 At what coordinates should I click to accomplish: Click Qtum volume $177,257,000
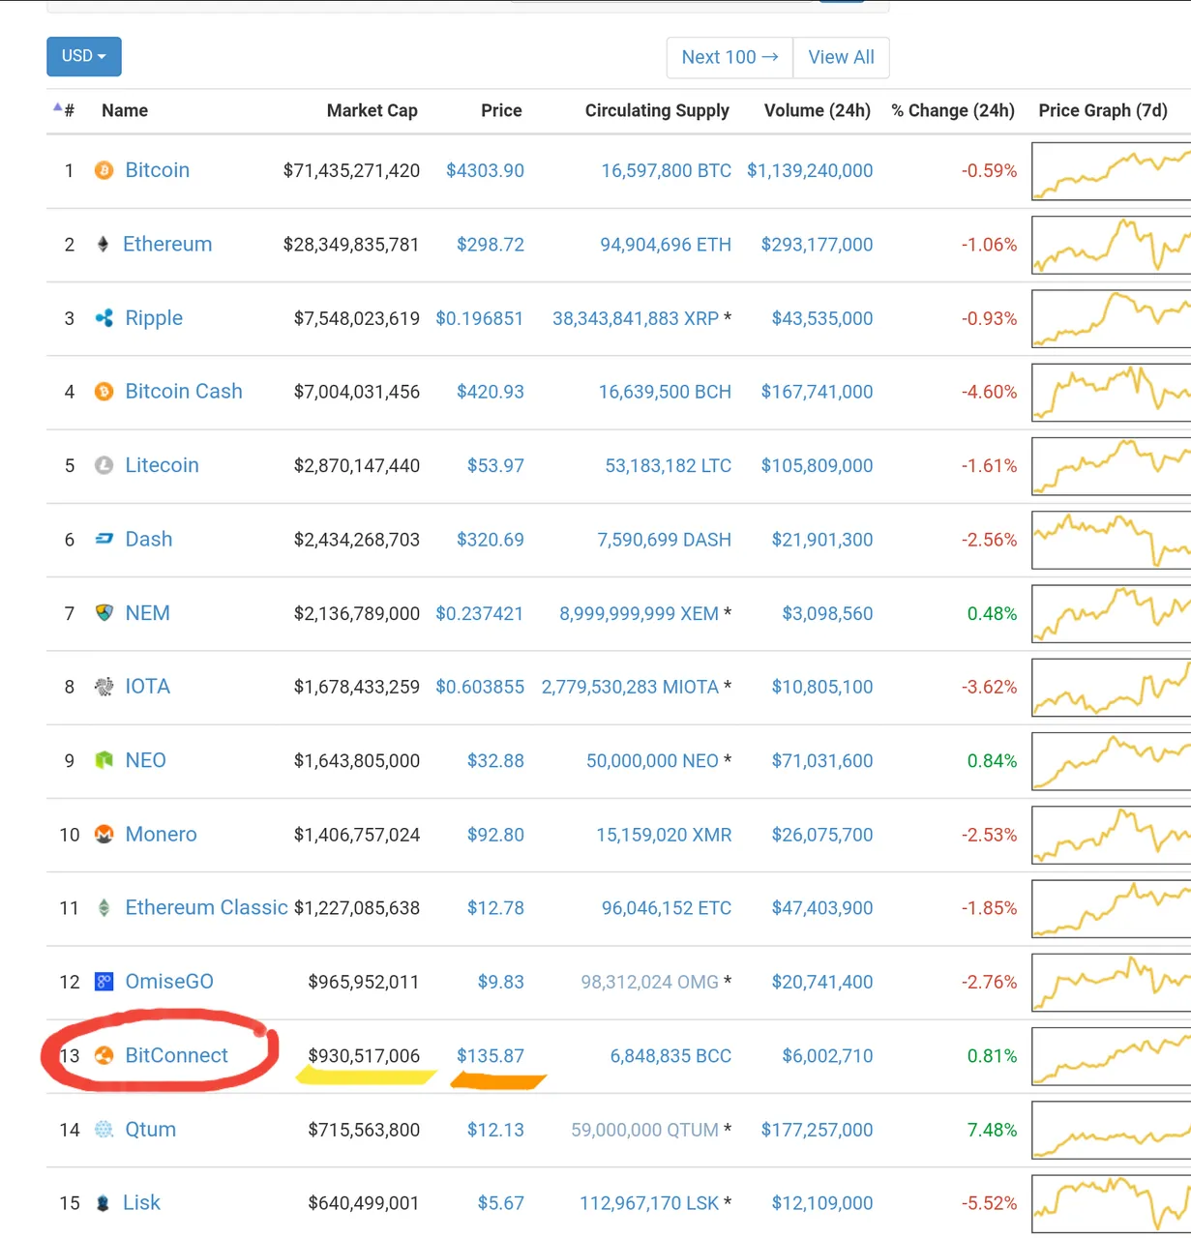(817, 1130)
